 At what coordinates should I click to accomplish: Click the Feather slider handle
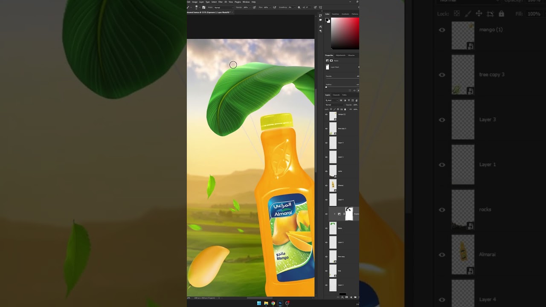[x=326, y=87]
